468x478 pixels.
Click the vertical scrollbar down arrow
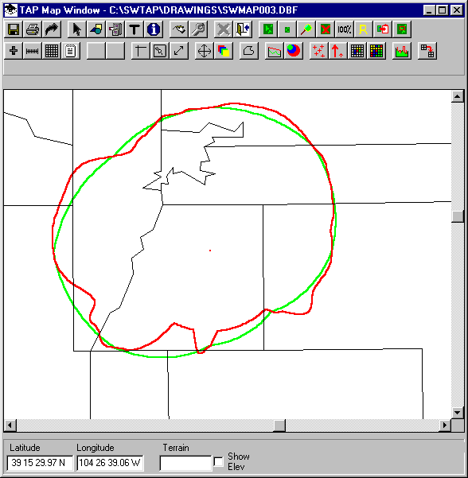point(458,413)
